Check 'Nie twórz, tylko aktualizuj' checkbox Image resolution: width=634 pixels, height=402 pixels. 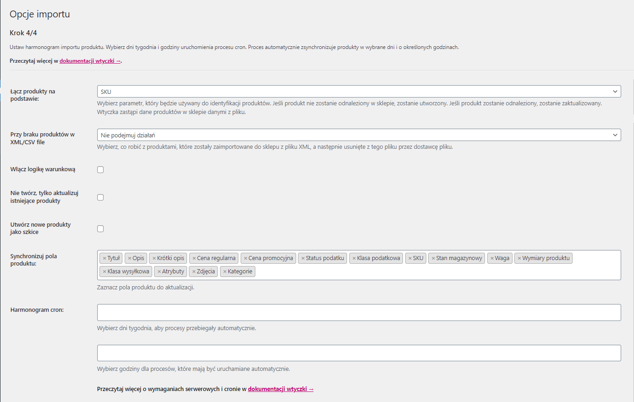pos(100,197)
